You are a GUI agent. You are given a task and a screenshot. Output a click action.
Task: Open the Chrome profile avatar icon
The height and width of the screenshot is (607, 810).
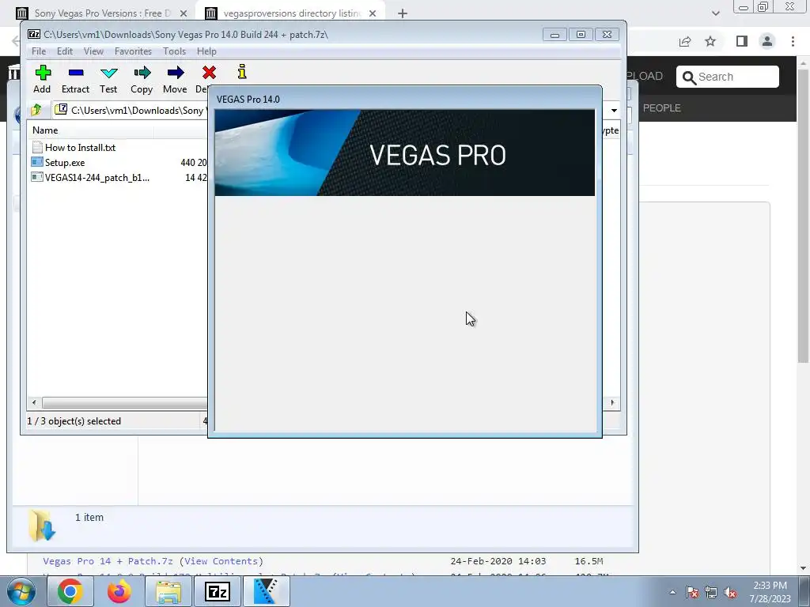(767, 41)
